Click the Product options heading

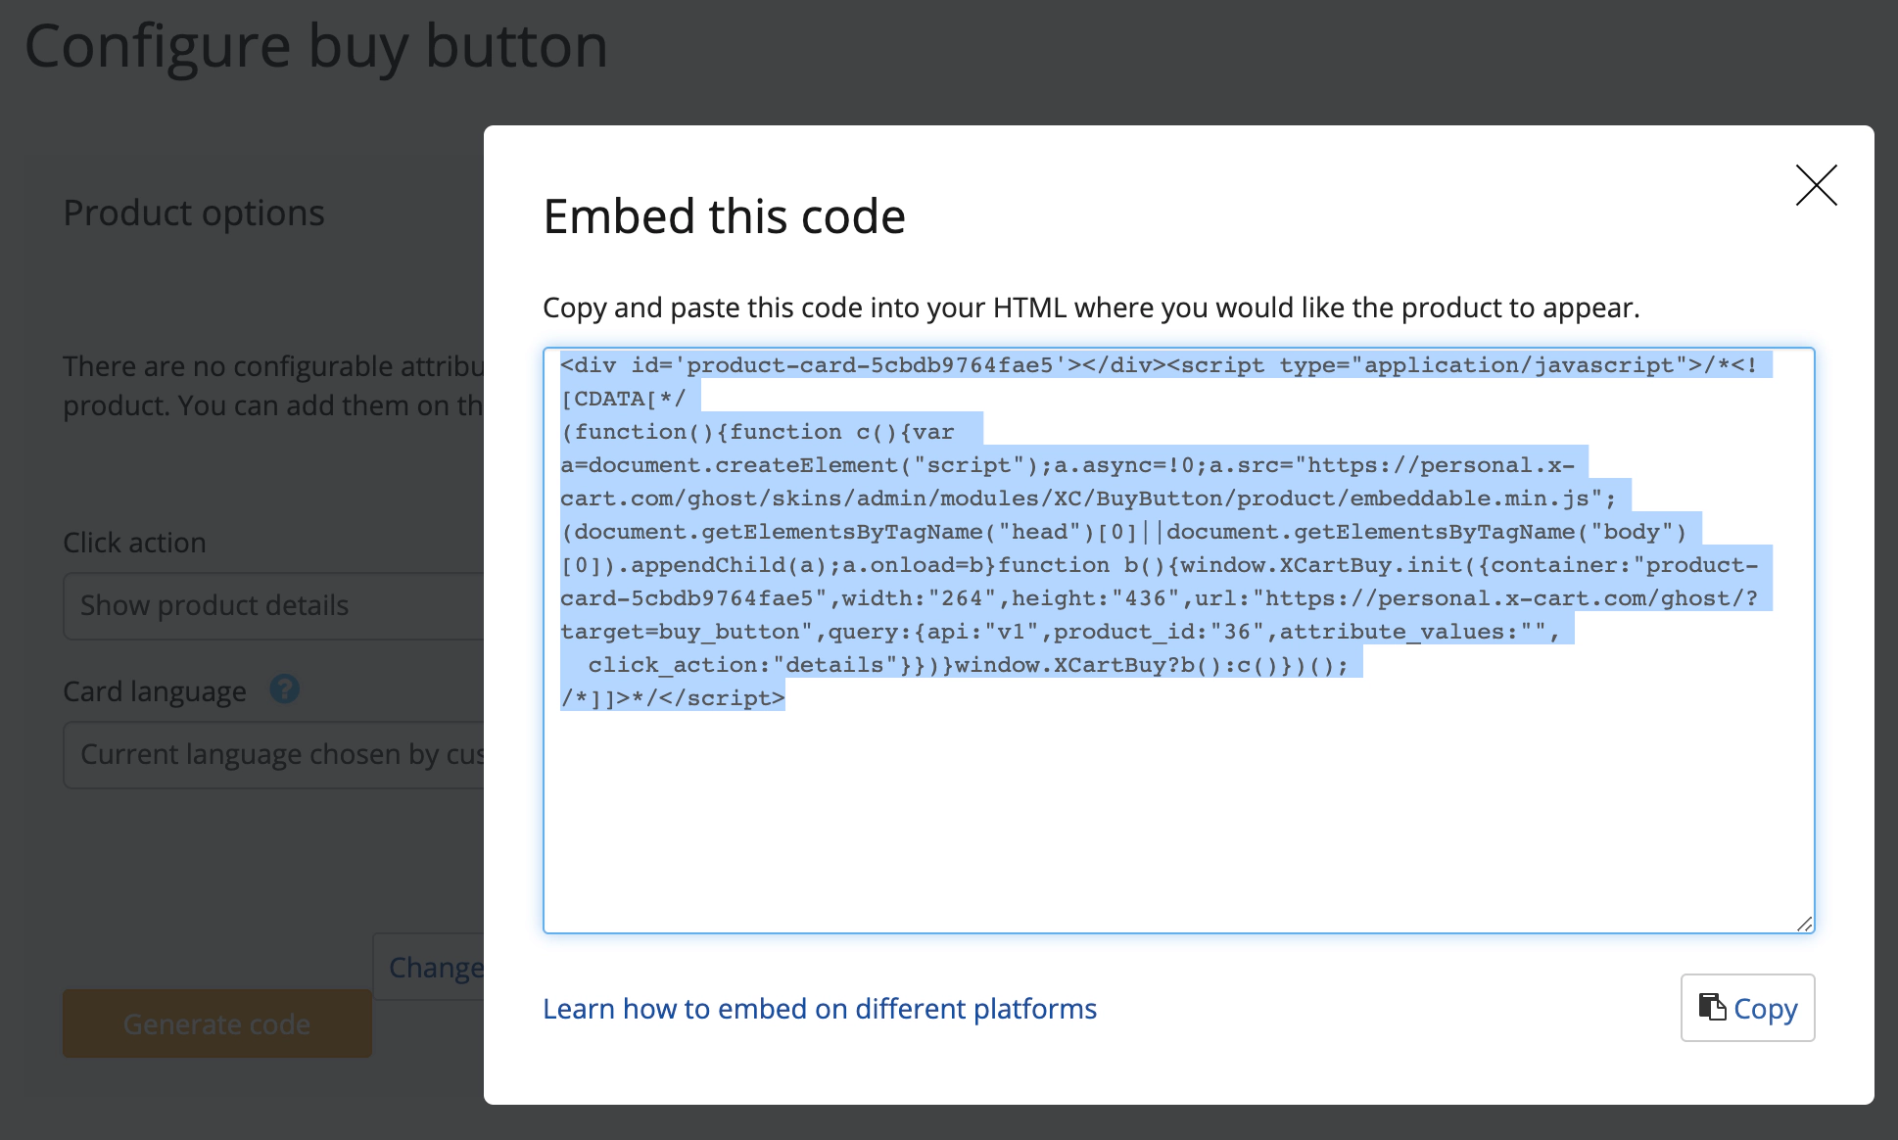click(194, 213)
